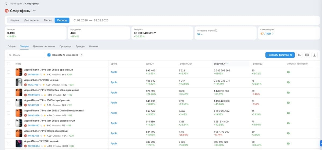This screenshot has width=322, height=150.
Task: Click the Показать фильтры button
Action: pos(280,55)
